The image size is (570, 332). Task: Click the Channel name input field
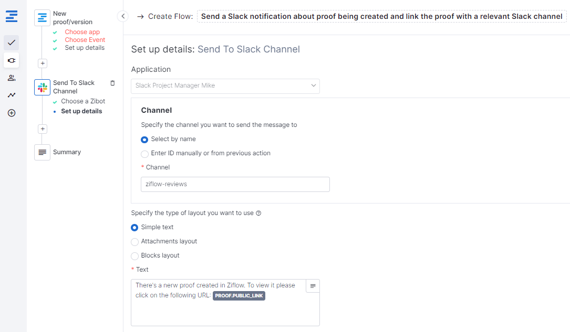(235, 184)
